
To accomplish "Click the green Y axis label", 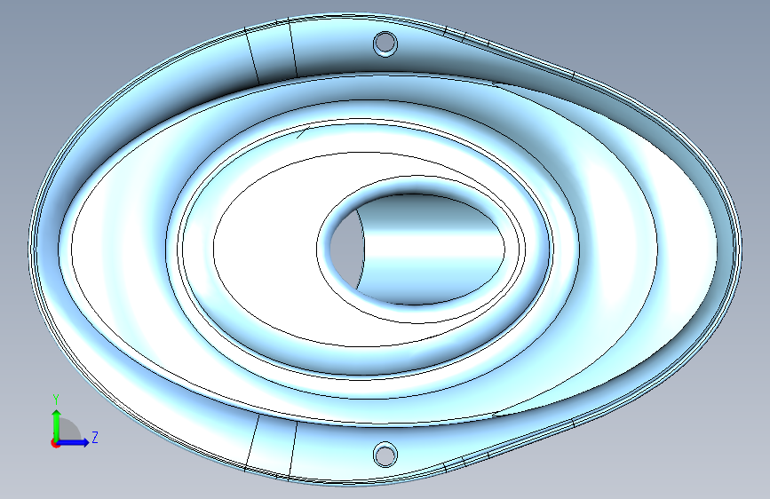I will [56, 400].
